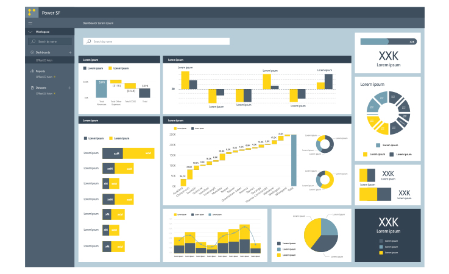Click the Dashboard/ Lorem ipsum breadcrumb
Viewport: 449px width, 274px height.
(98, 23)
